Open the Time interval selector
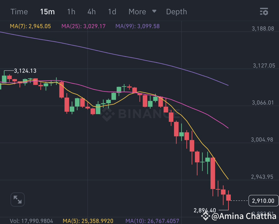The image size is (279, 224). tap(19, 11)
